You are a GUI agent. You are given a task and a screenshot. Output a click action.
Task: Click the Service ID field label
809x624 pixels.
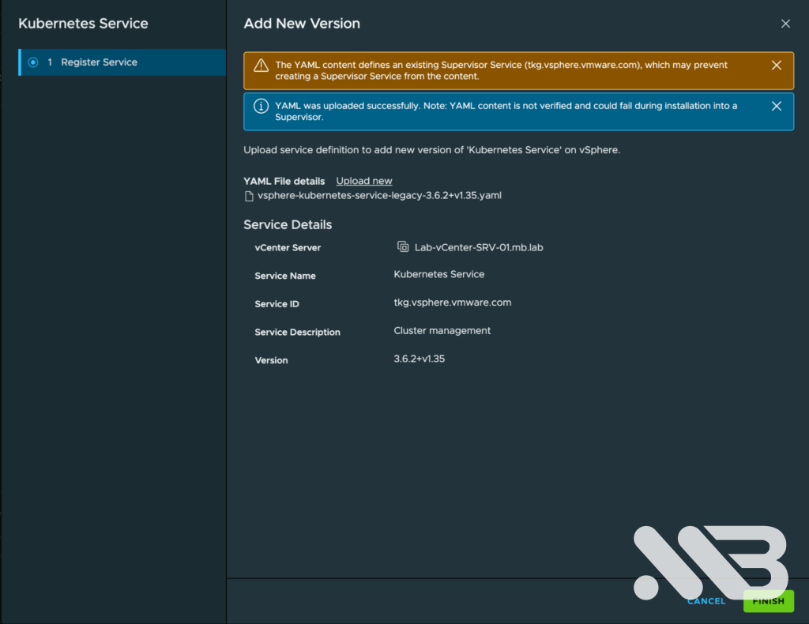tap(277, 304)
